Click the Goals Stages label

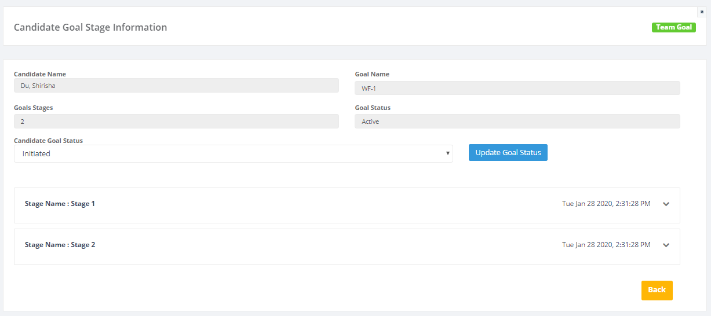click(34, 108)
